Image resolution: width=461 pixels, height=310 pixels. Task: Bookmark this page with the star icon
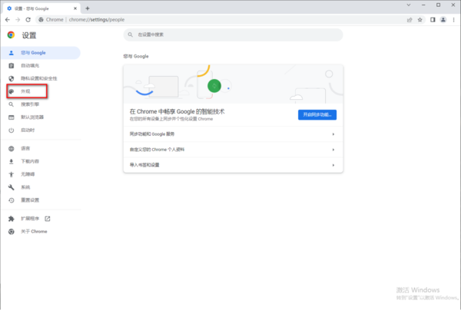coord(420,20)
